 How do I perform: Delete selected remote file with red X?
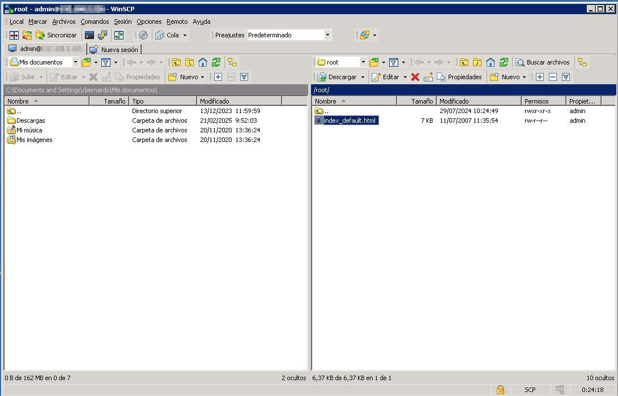[x=415, y=77]
